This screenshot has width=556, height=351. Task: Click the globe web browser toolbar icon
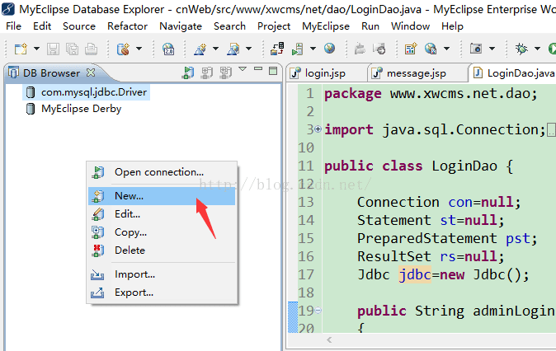[329, 48]
